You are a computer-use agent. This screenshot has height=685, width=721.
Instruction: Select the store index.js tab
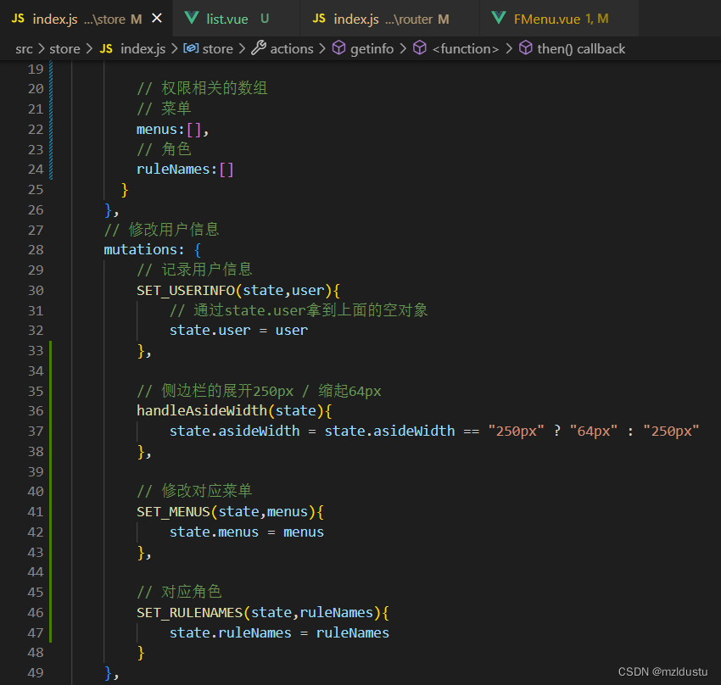click(x=87, y=19)
